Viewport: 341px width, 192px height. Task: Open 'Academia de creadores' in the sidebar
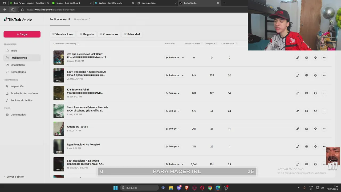[x=22, y=93]
